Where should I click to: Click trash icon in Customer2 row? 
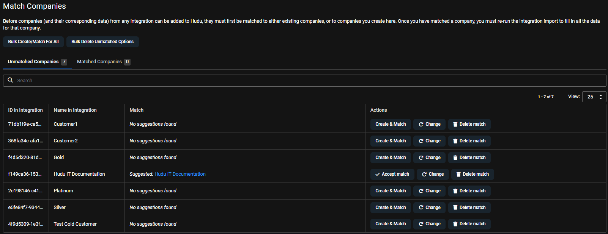tap(455, 141)
